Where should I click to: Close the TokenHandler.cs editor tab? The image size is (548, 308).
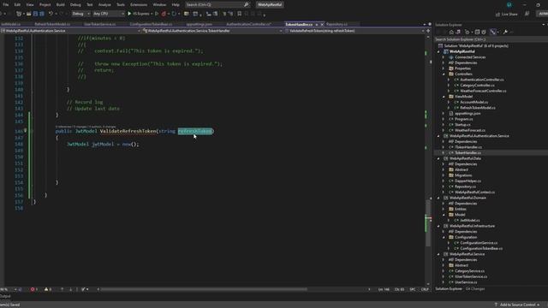[322, 24]
